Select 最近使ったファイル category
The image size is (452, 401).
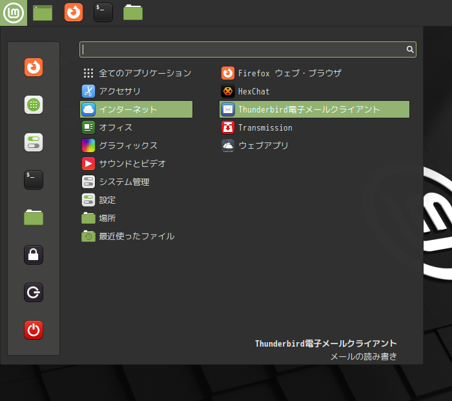136,237
